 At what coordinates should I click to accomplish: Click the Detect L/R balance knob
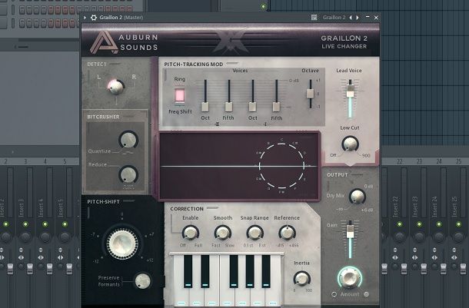tap(116, 87)
